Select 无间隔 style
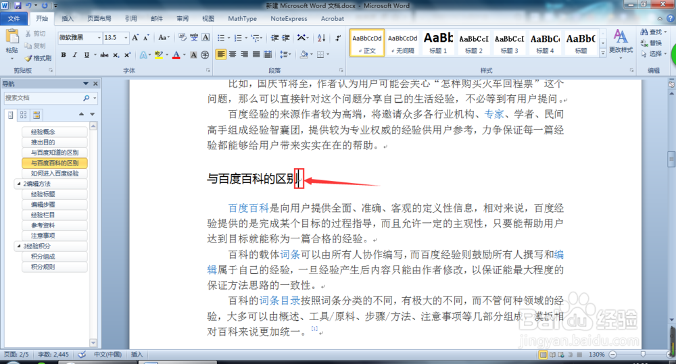Screen dimensions: 676x364 coord(402,43)
